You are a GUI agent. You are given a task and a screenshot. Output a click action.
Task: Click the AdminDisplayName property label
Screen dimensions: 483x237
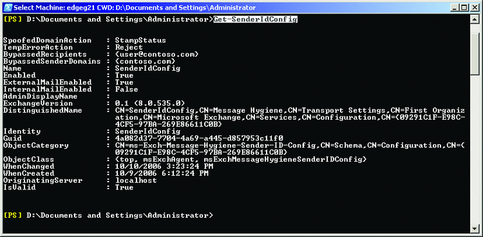click(41, 97)
